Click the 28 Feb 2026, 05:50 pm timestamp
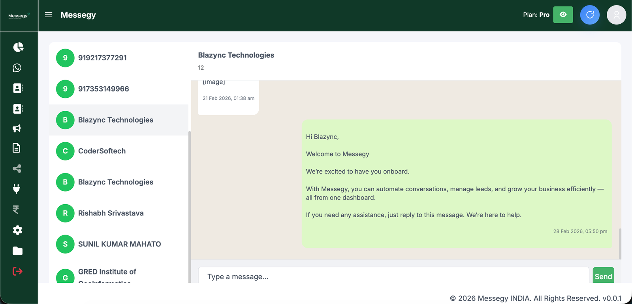The height and width of the screenshot is (304, 632). click(580, 231)
